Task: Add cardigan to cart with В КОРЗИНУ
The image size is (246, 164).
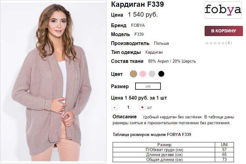Action: pos(223,31)
